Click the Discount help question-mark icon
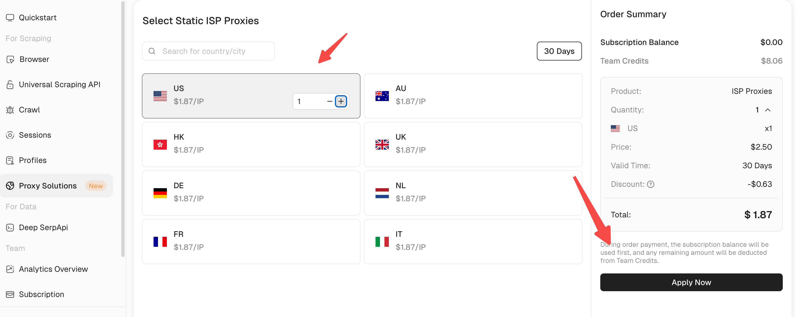Viewport: 795px width, 317px height. pos(651,184)
